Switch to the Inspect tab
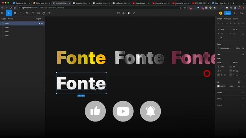The image size is (246, 138). (x=235, y=19)
